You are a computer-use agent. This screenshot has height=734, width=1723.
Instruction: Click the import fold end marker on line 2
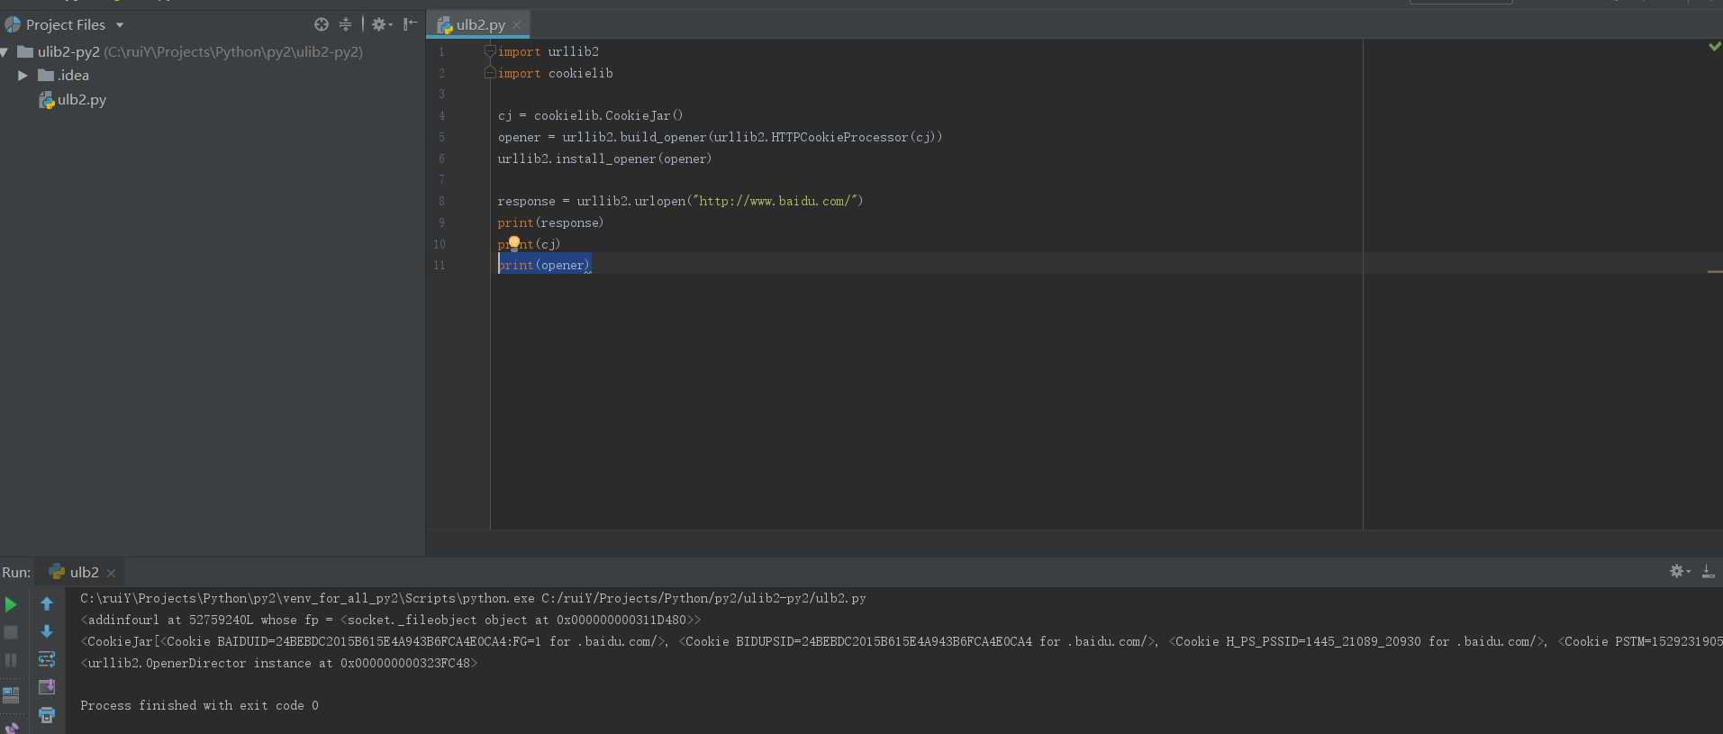490,73
